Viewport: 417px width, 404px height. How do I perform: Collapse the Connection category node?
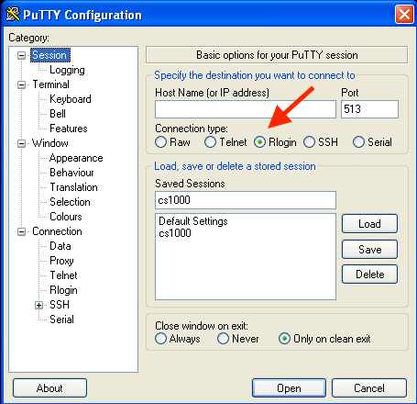point(21,231)
